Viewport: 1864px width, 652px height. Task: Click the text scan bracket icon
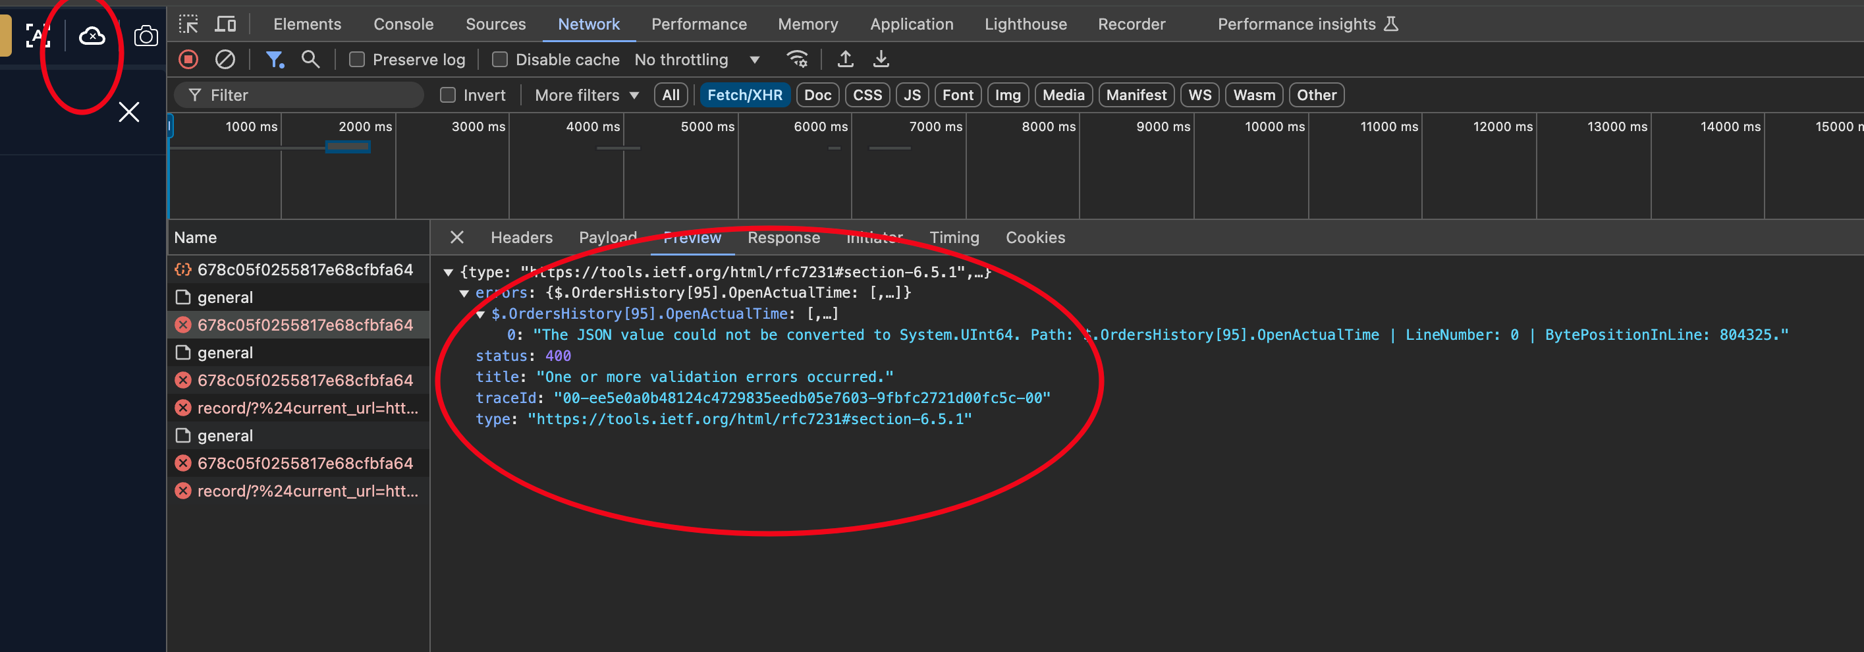pos(38,36)
